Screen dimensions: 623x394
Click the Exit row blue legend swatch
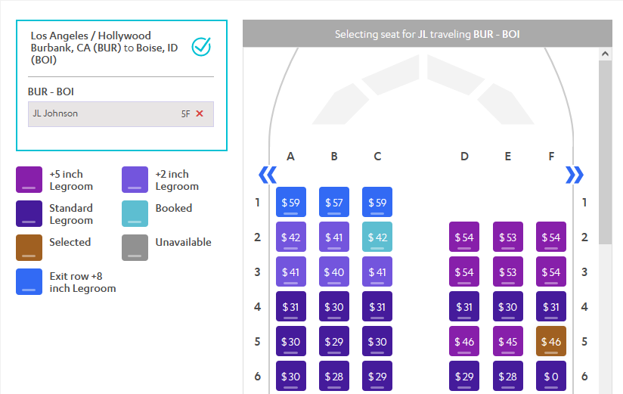[29, 281]
